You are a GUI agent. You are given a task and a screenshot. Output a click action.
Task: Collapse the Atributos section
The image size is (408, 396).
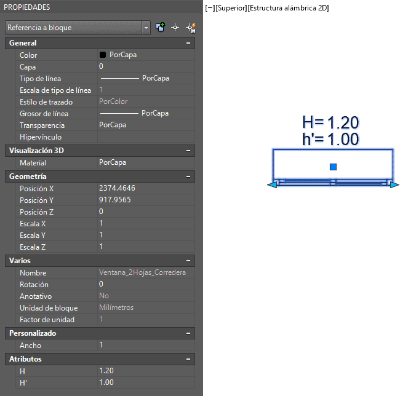tap(188, 358)
